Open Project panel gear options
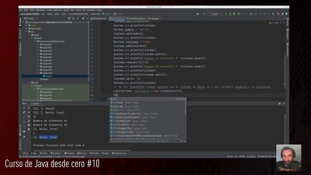The image size is (311, 175). tap(83, 18)
